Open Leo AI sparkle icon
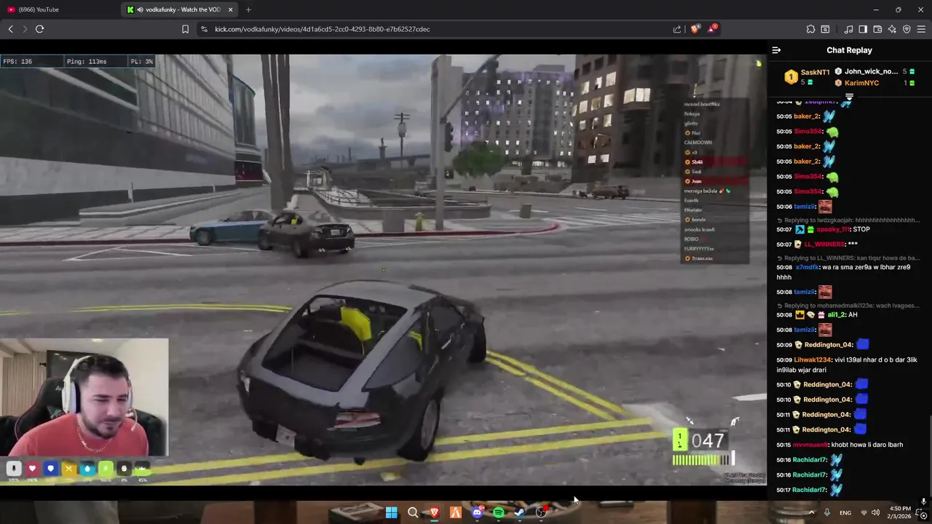This screenshot has width=932, height=524. coord(892,29)
